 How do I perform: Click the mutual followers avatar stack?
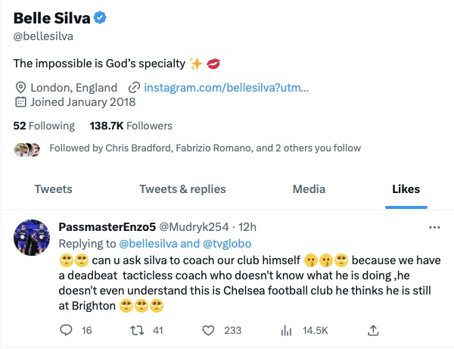pos(28,148)
